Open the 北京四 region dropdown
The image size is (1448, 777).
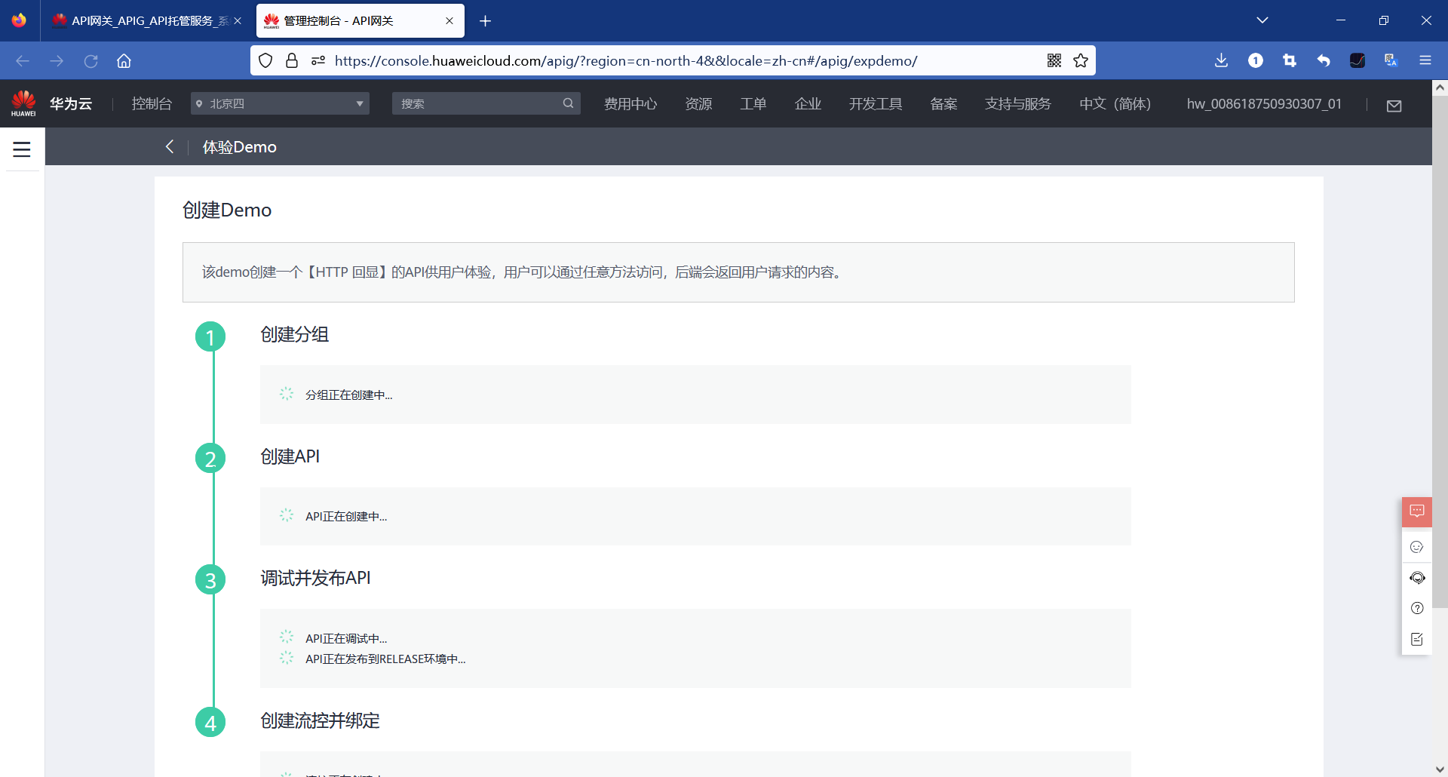tap(280, 103)
